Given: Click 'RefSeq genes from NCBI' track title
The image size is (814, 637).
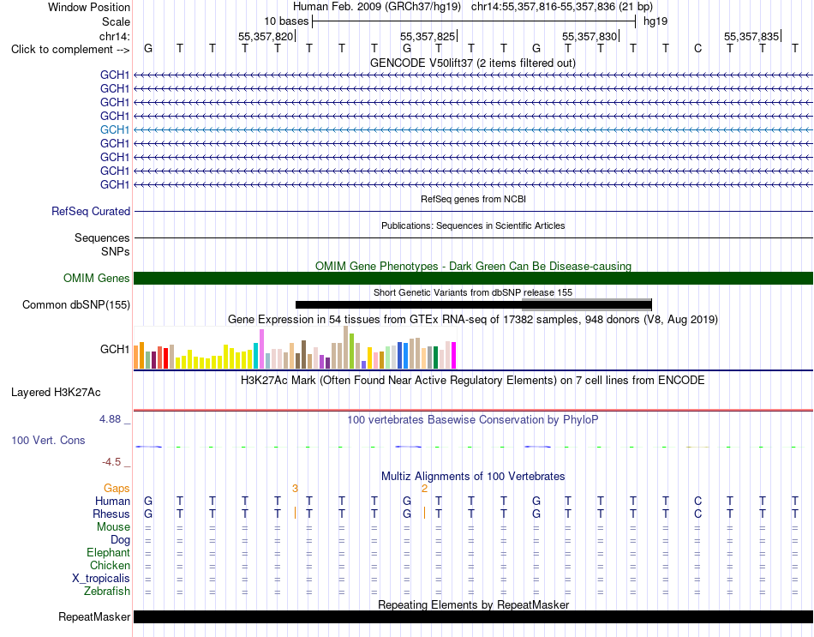Looking at the screenshot, I should coord(473,199).
